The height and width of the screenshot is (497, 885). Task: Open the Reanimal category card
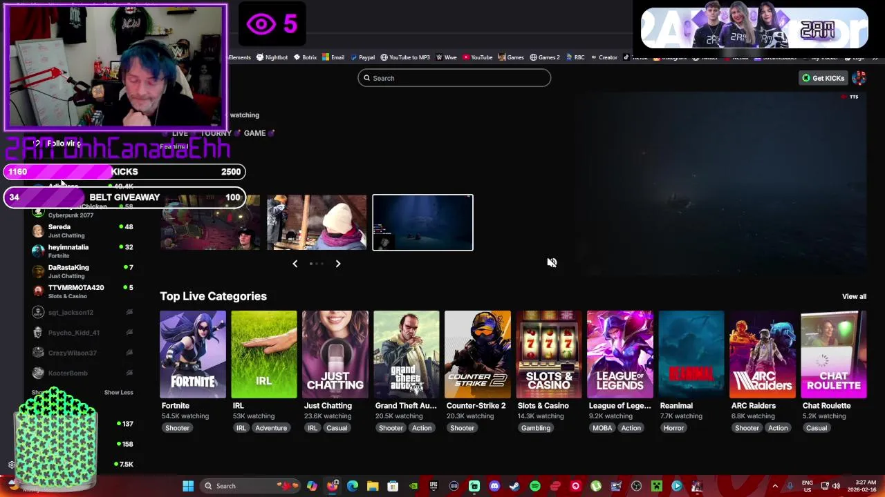(x=691, y=355)
